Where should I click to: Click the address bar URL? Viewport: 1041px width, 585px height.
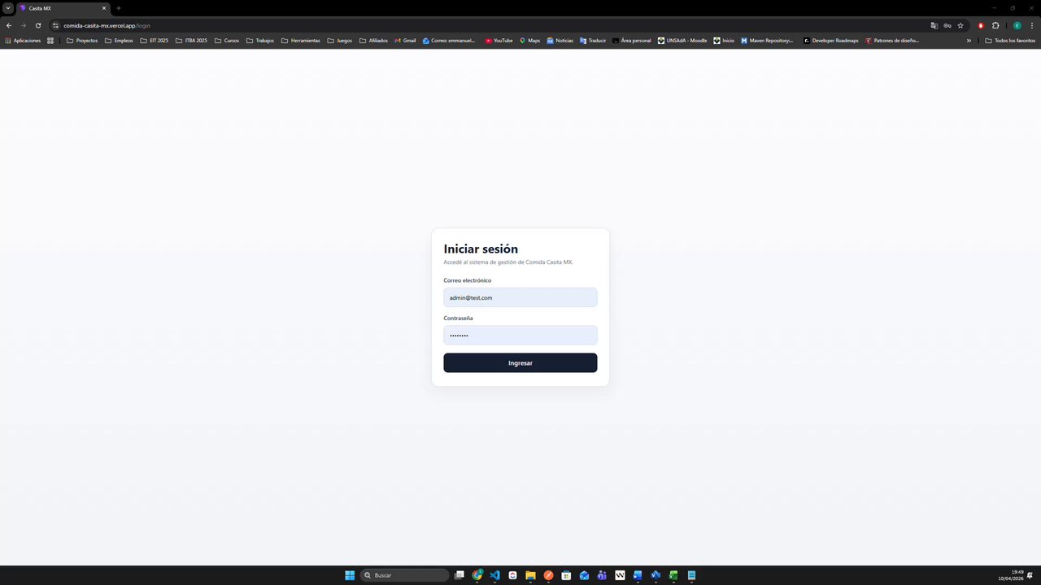pyautogui.click(x=107, y=25)
